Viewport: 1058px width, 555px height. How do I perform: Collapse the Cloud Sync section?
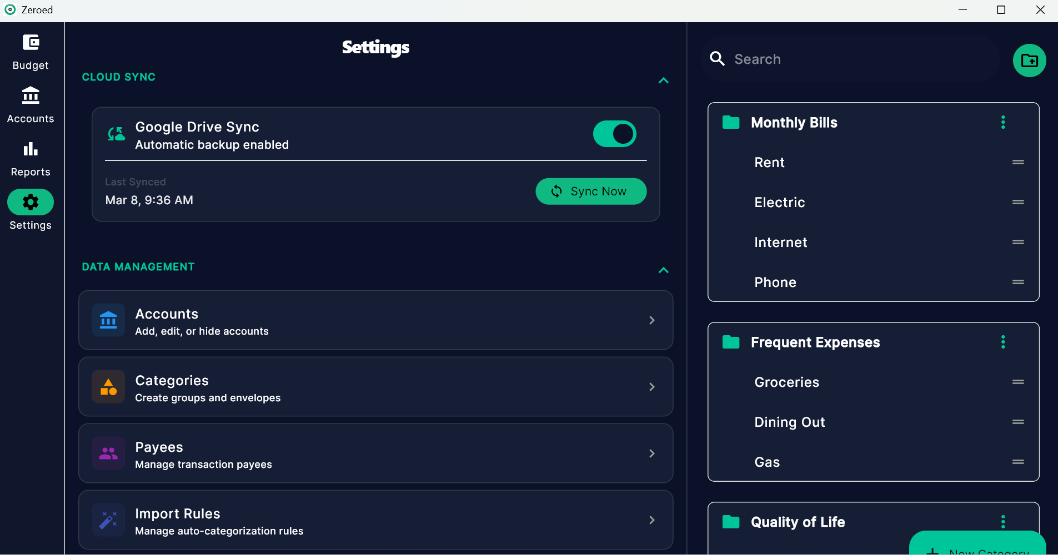664,80
